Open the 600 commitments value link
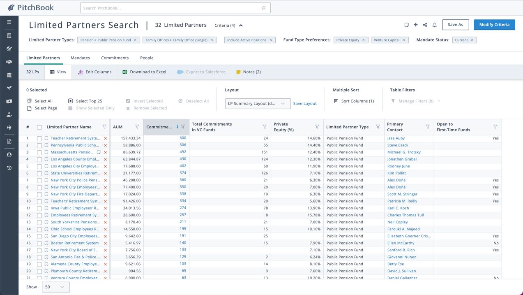This screenshot has height=295, width=523. (183, 138)
